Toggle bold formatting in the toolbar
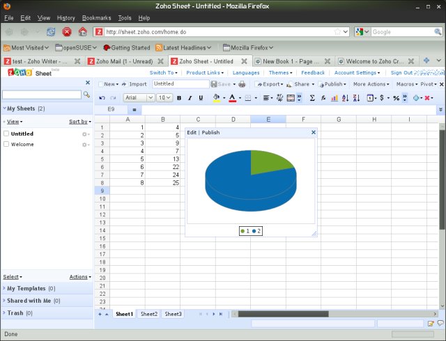The width and height of the screenshot is (446, 341). pyautogui.click(x=179, y=98)
